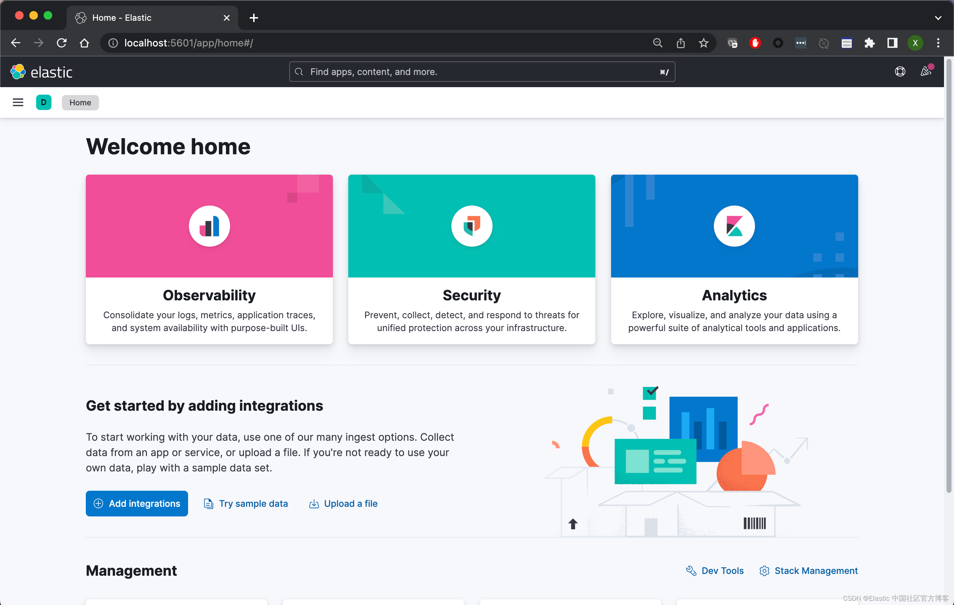The height and width of the screenshot is (605, 954).
Task: Open the Analytics card title
Action: click(734, 295)
